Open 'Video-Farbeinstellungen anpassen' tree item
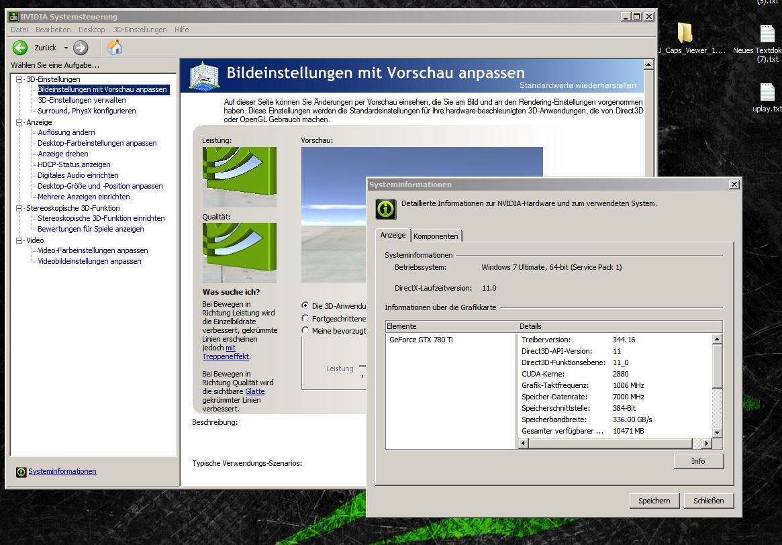Image resolution: width=782 pixels, height=545 pixels. click(x=93, y=250)
